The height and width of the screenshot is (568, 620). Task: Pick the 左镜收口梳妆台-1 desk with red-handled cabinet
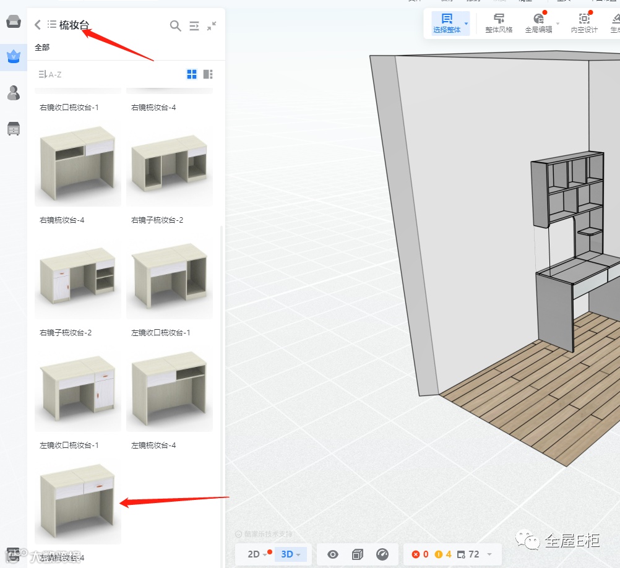coord(78,389)
